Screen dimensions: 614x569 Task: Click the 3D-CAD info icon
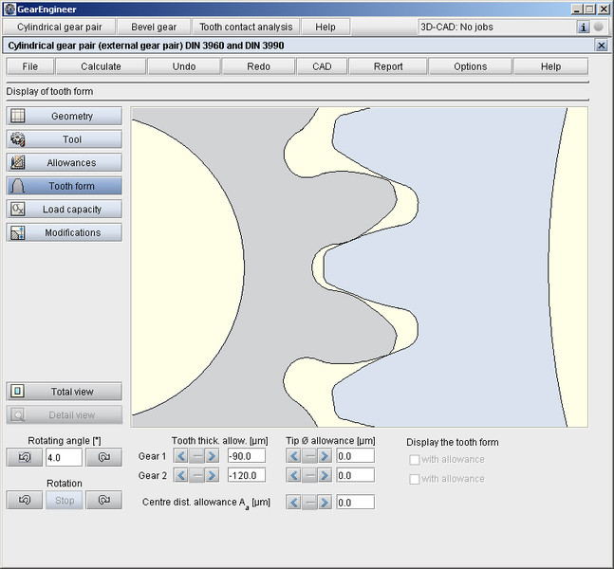(x=584, y=28)
